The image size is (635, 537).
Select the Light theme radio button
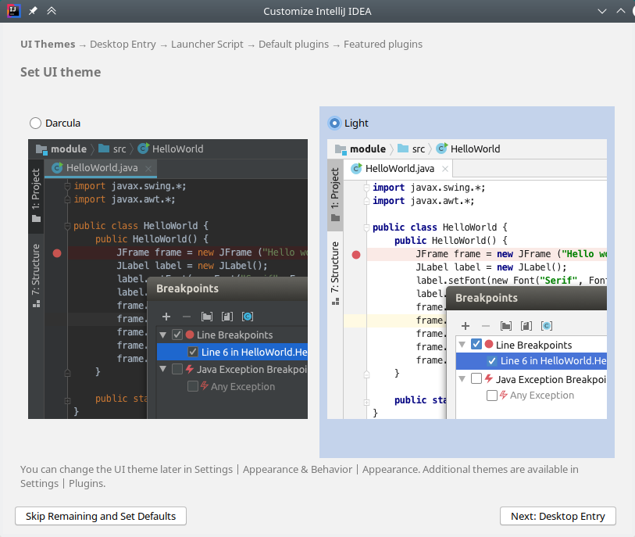(x=334, y=123)
